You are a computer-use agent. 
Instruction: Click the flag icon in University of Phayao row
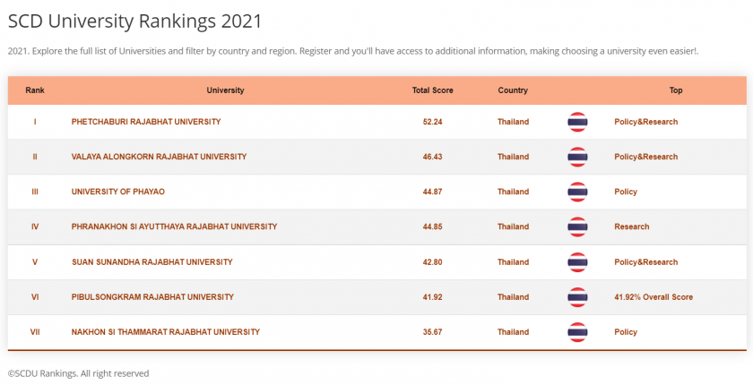point(577,192)
